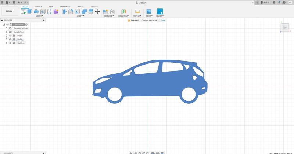Open the notifications icon in the top bar

coord(279,3)
